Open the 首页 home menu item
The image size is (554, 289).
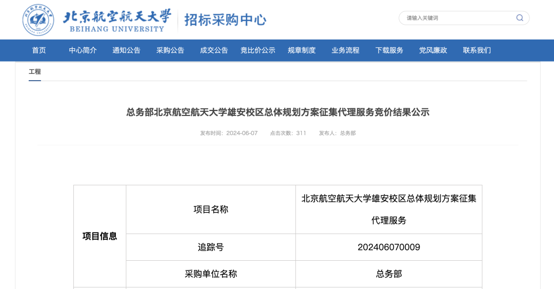click(39, 50)
